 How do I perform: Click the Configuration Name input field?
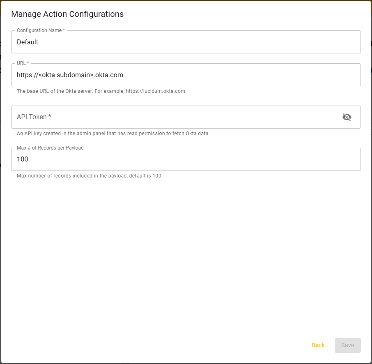coord(186,42)
